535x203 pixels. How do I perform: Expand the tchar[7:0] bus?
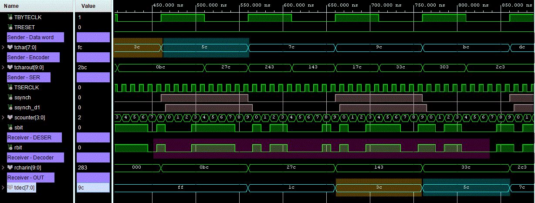click(3, 47)
